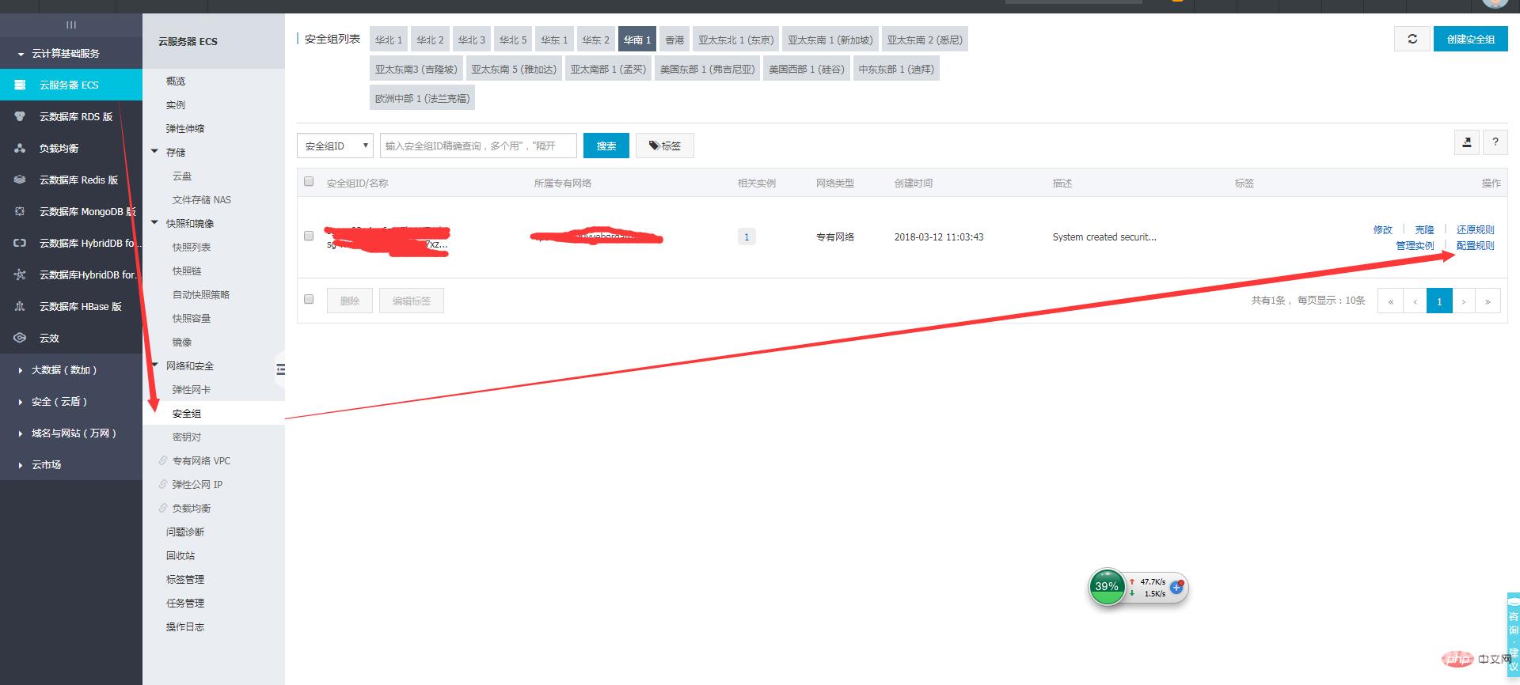
Task: Open 负载均衡 in the left sidebar
Action: point(59,148)
